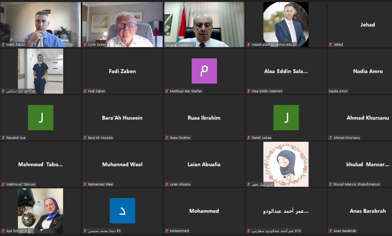Click Muhannad Wael's participant tile
392x236 pixels.
122,164
